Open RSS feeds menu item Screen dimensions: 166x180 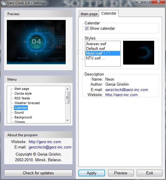[22, 98]
